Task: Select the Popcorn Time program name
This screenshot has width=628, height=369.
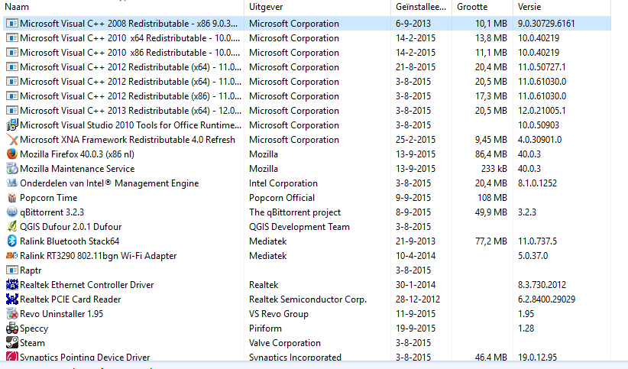Action: pyautogui.click(x=48, y=198)
